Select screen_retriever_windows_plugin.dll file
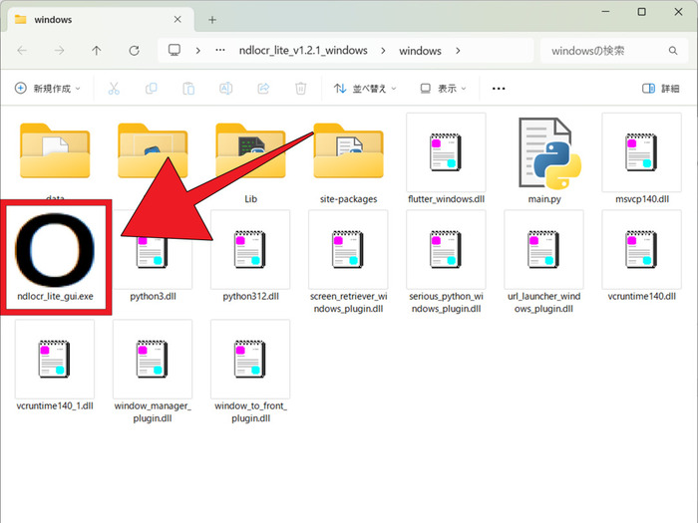 (349, 262)
